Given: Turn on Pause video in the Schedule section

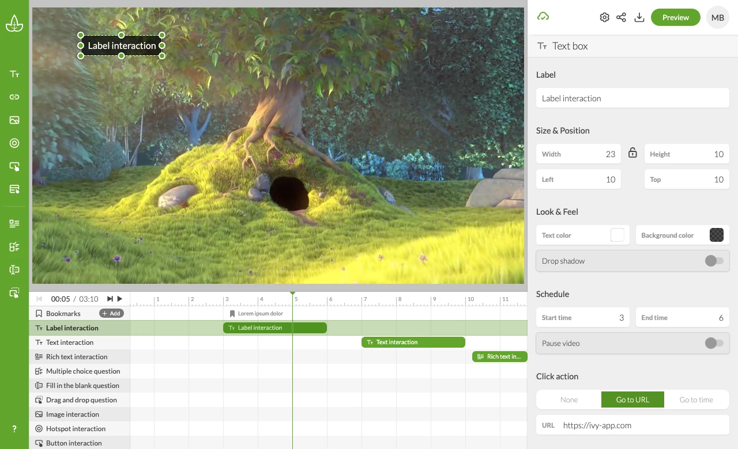Looking at the screenshot, I should click(714, 343).
